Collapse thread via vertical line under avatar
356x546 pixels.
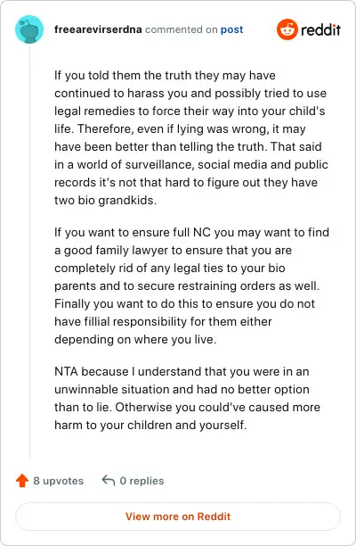click(x=29, y=251)
